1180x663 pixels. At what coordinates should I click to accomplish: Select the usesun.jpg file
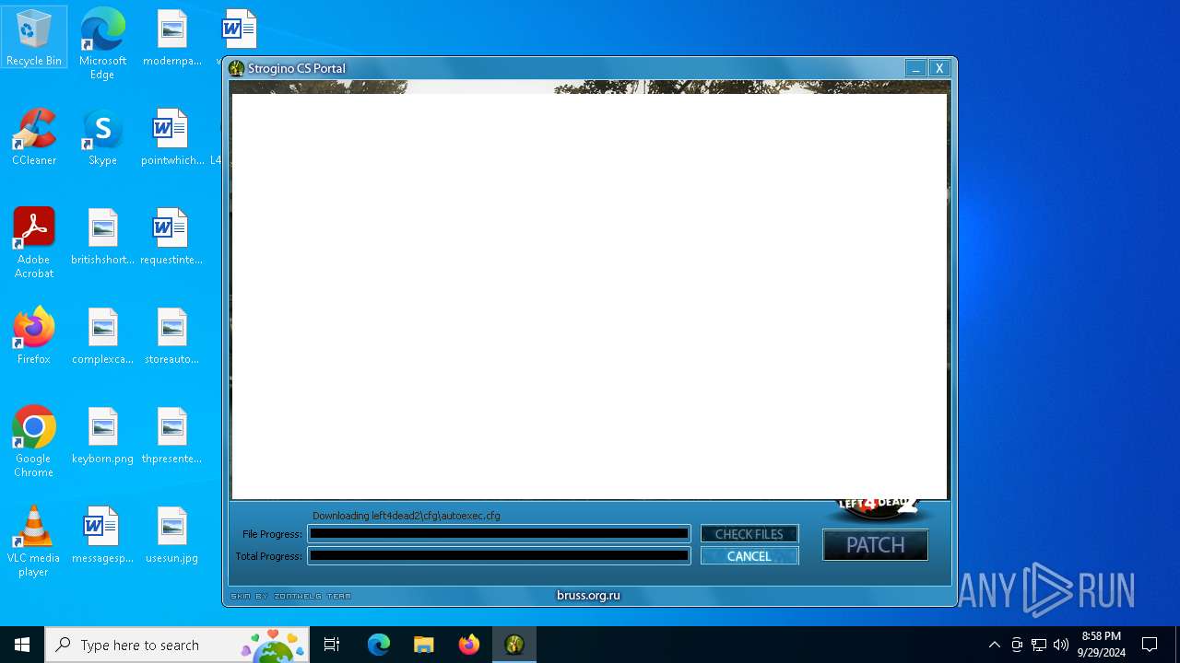tap(172, 535)
